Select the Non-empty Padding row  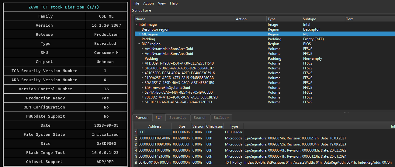(265, 58)
